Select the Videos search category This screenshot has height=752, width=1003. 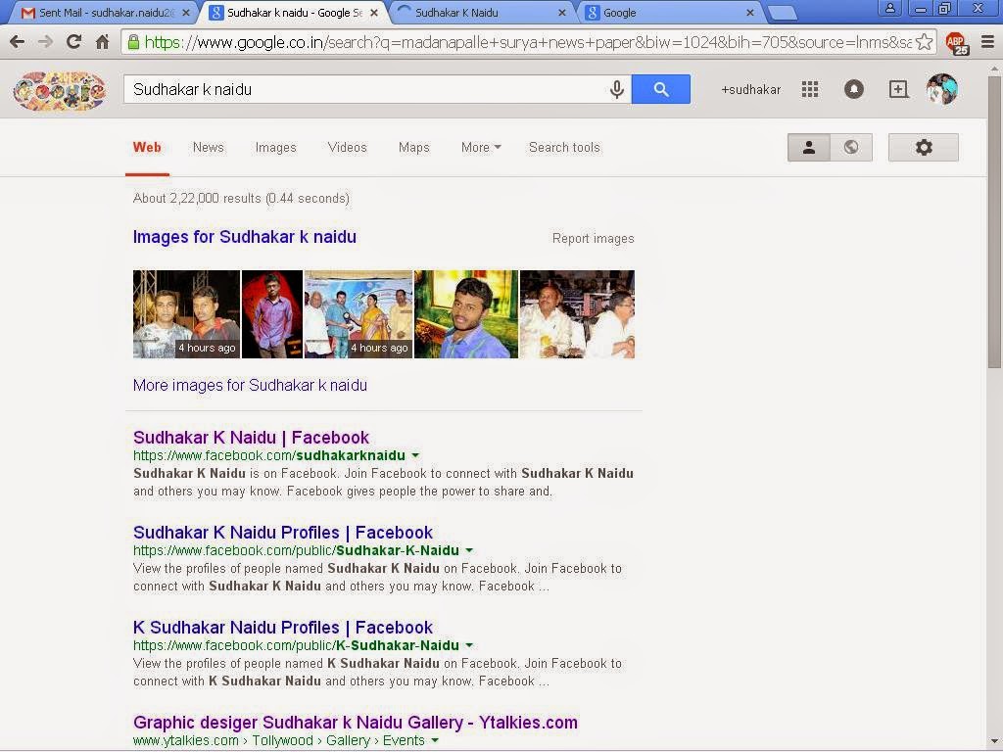[348, 147]
